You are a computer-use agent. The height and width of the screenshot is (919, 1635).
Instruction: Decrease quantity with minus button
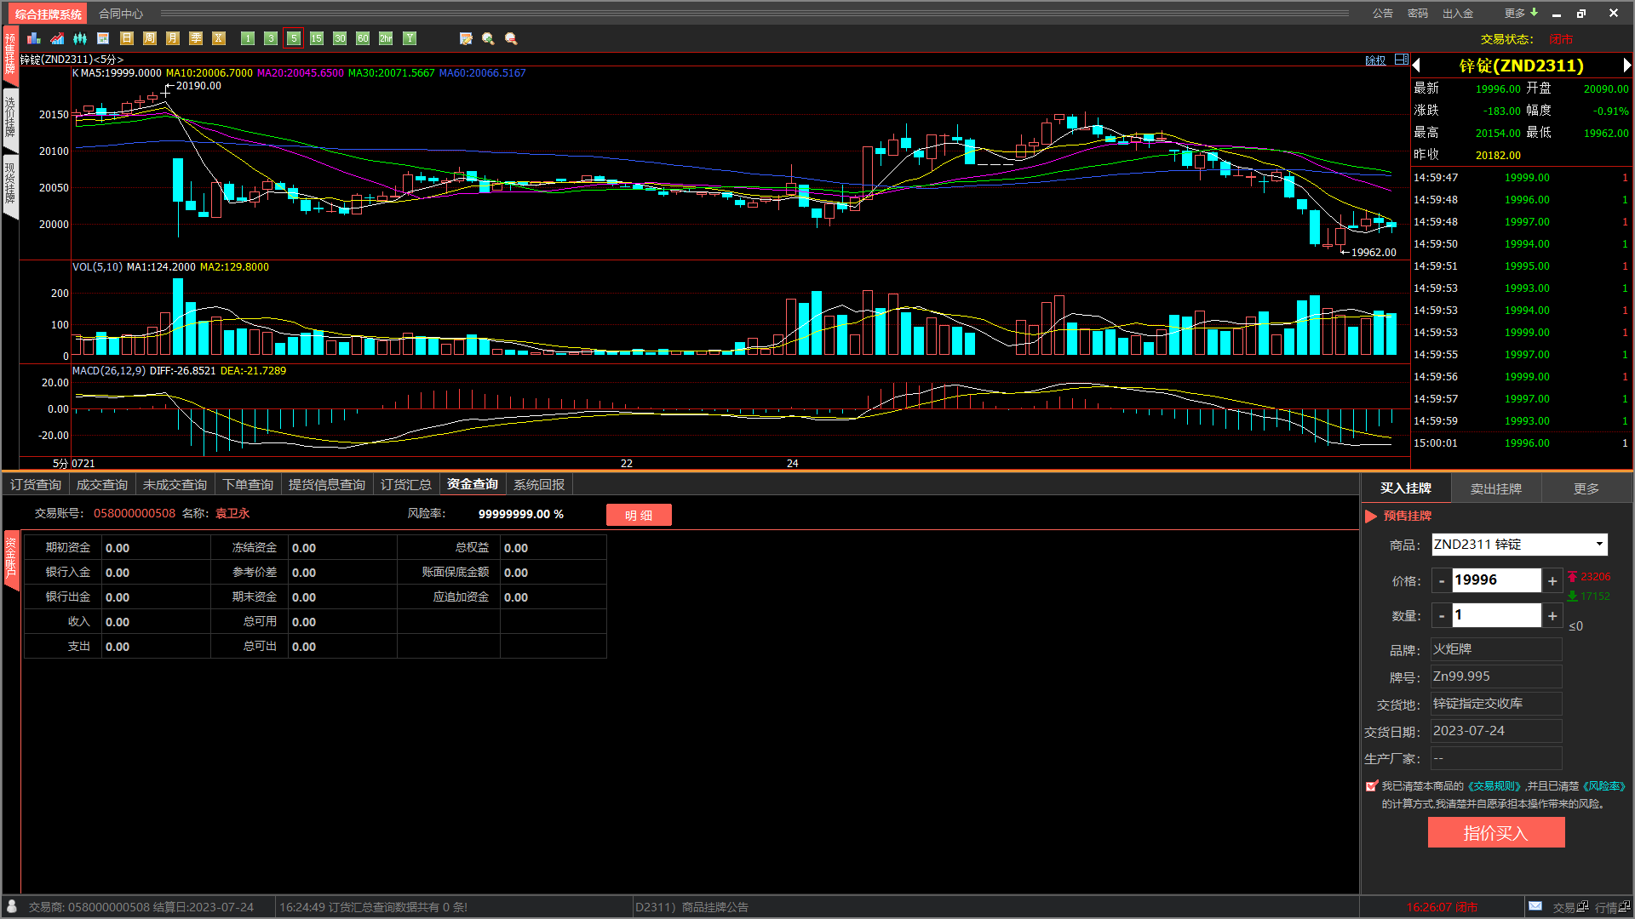(1441, 616)
